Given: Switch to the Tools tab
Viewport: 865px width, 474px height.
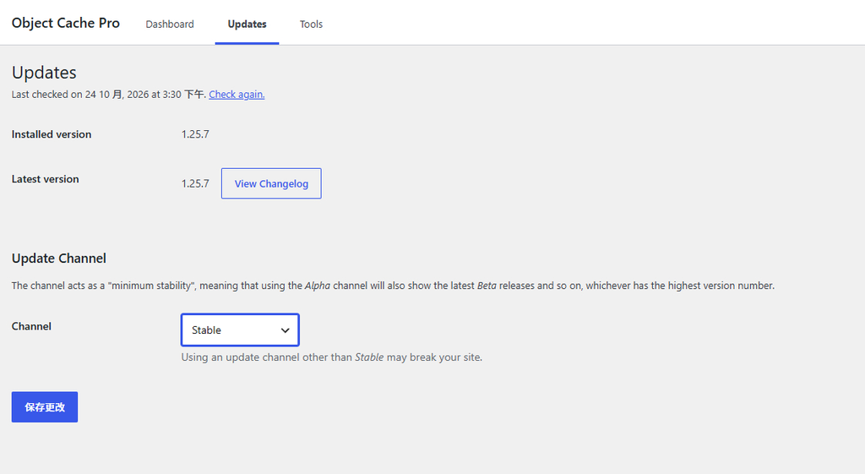Looking at the screenshot, I should point(311,25).
